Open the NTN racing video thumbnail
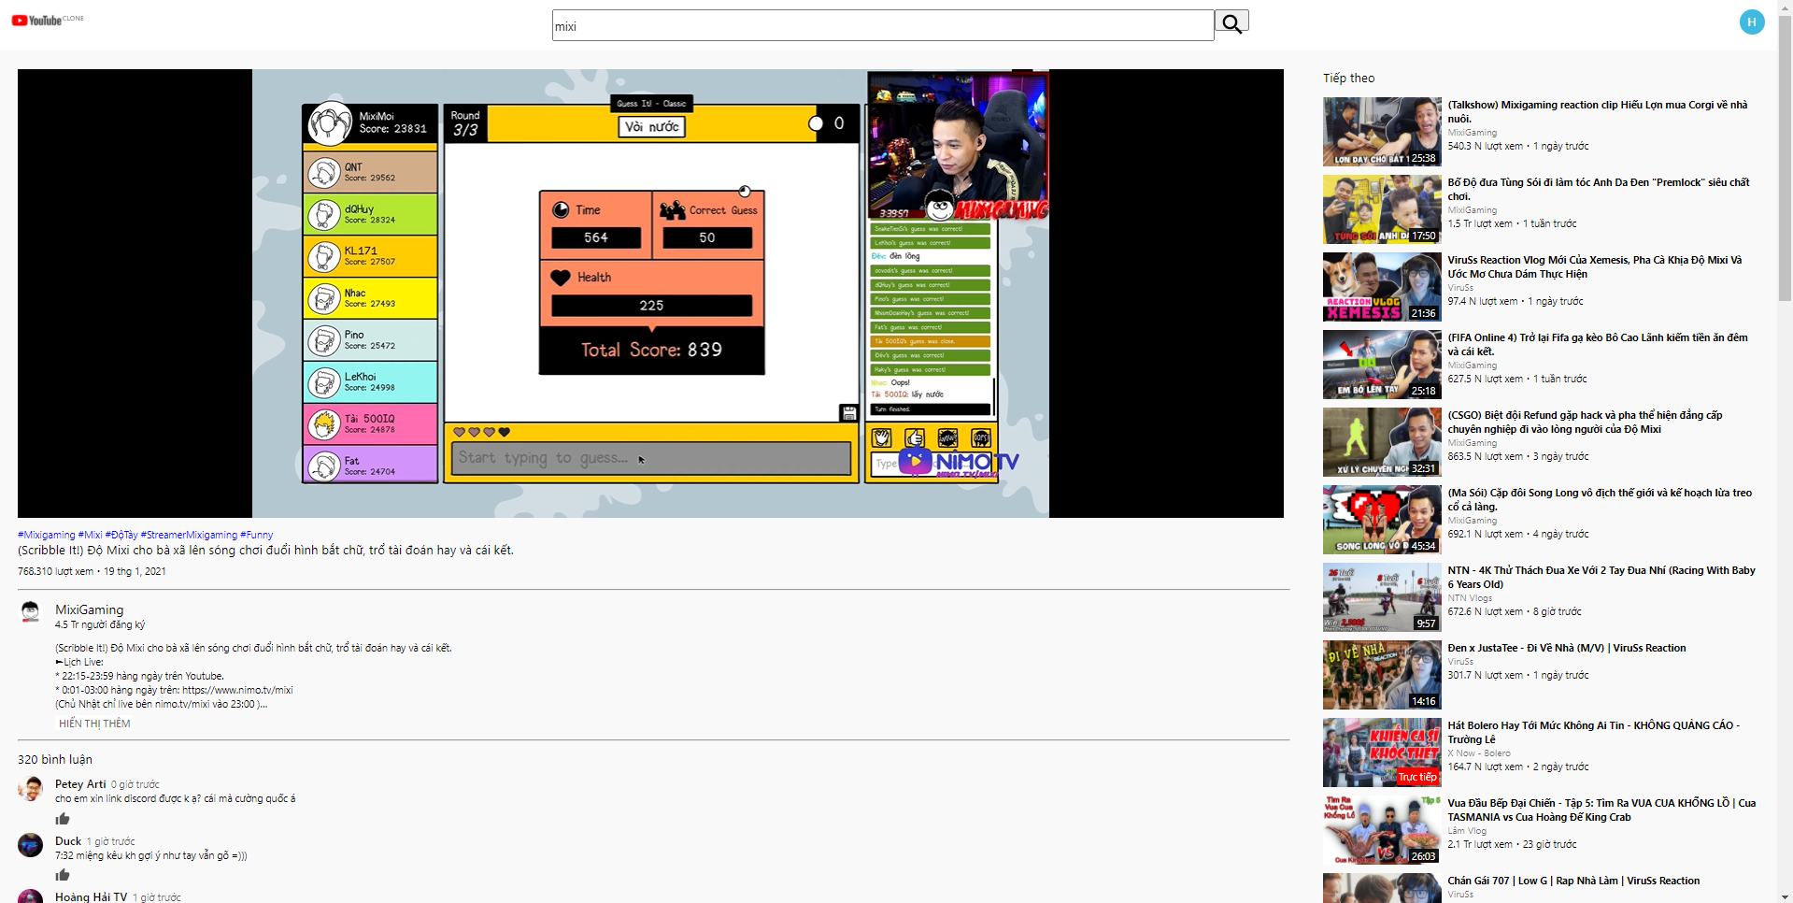The width and height of the screenshot is (1793, 903). (1380, 596)
